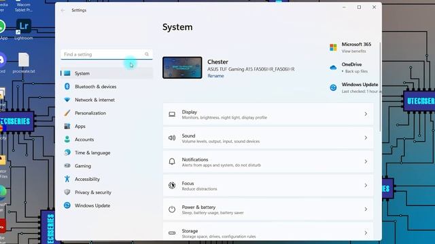Click the 'Chester' device name text
435x244 pixels.
tap(217, 62)
